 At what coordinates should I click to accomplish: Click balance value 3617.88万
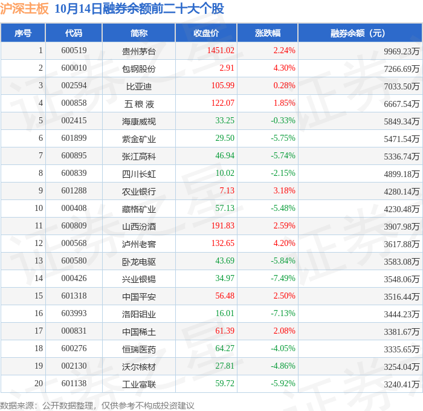(402, 244)
